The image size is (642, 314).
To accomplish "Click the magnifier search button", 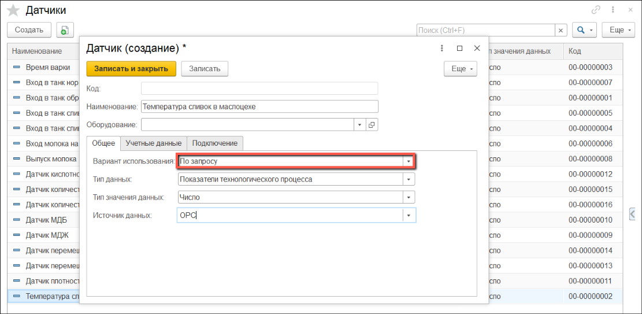I will (x=584, y=30).
